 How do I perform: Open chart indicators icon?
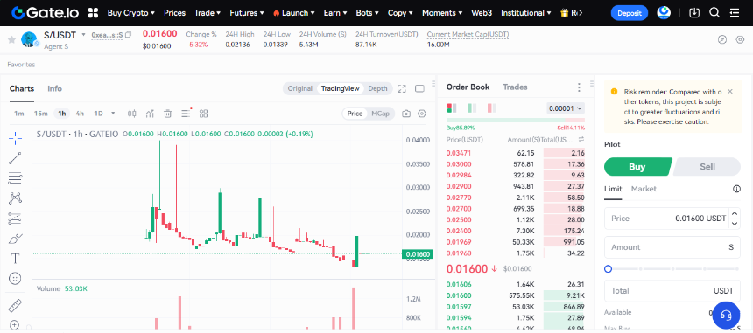click(x=150, y=114)
